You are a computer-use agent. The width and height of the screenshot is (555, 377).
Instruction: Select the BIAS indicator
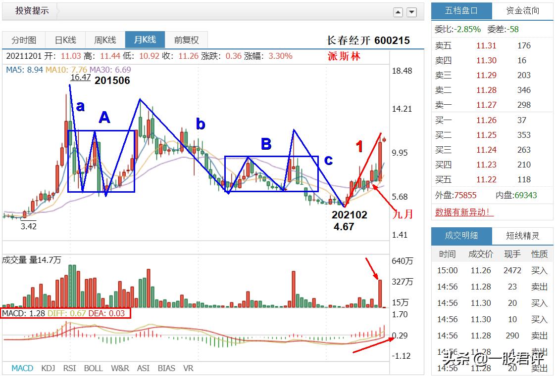(x=167, y=368)
